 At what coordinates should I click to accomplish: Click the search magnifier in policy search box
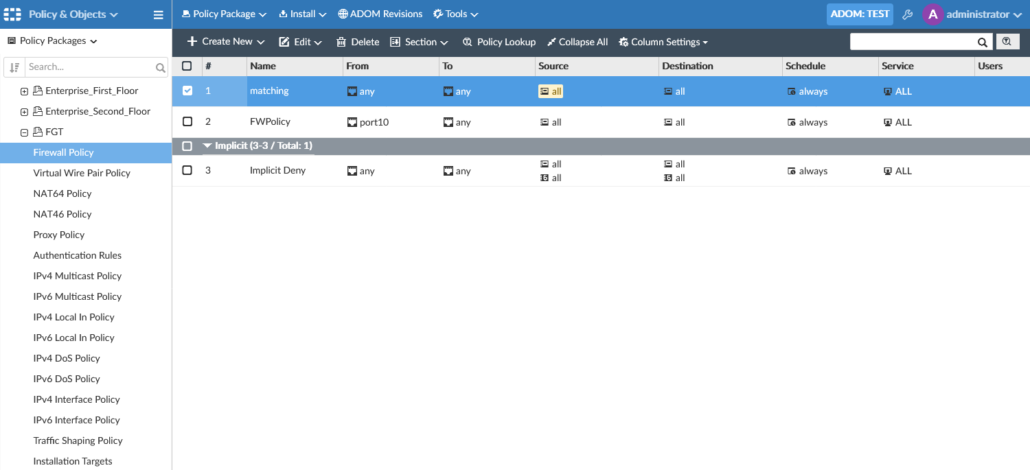[983, 42]
